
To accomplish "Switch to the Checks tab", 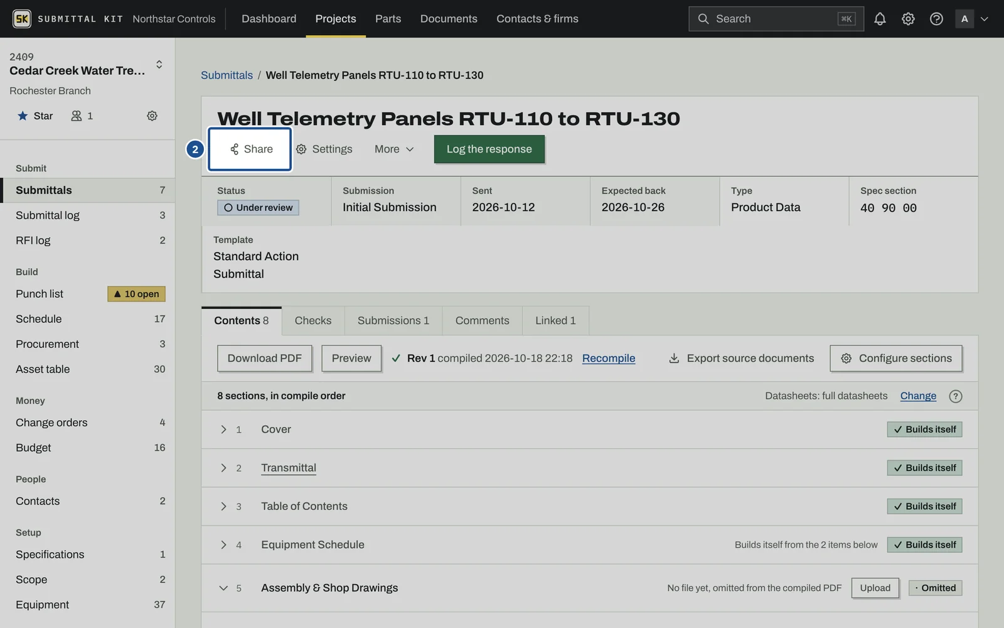I will pos(313,321).
